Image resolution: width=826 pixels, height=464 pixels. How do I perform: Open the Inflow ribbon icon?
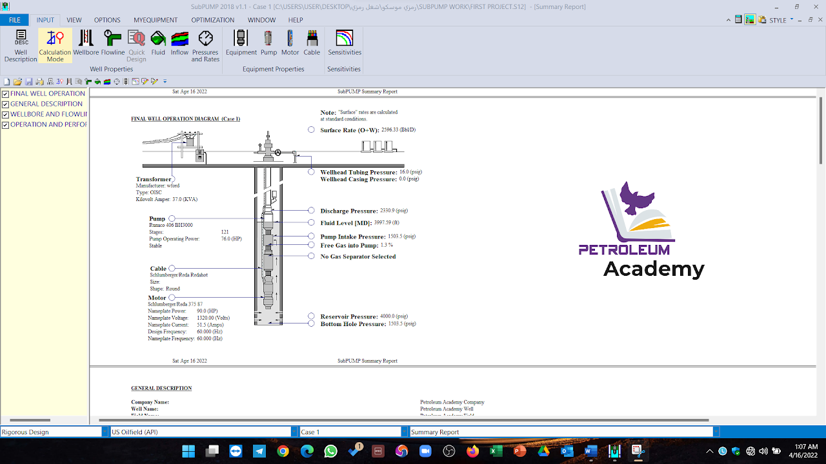pyautogui.click(x=179, y=43)
